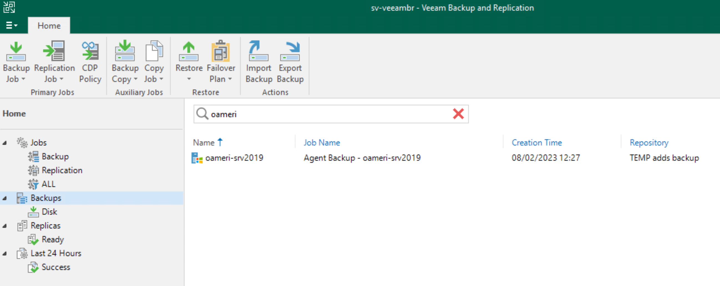The height and width of the screenshot is (286, 720).
Task: Click the Disk backups icon
Action: point(33,212)
